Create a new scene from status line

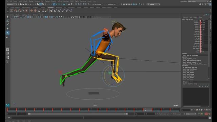[21, 4]
